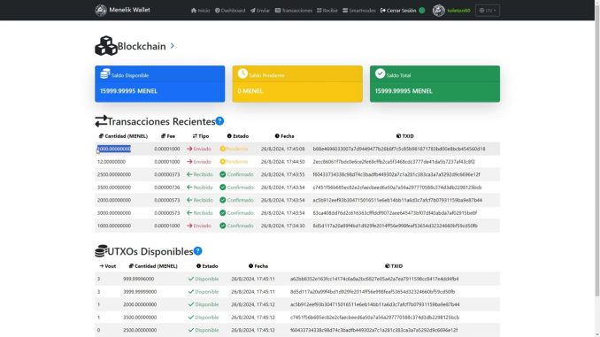Viewport: 600px width, 337px height.
Task: Click the Transacciones Recientes arrows icon
Action: [x=101, y=121]
